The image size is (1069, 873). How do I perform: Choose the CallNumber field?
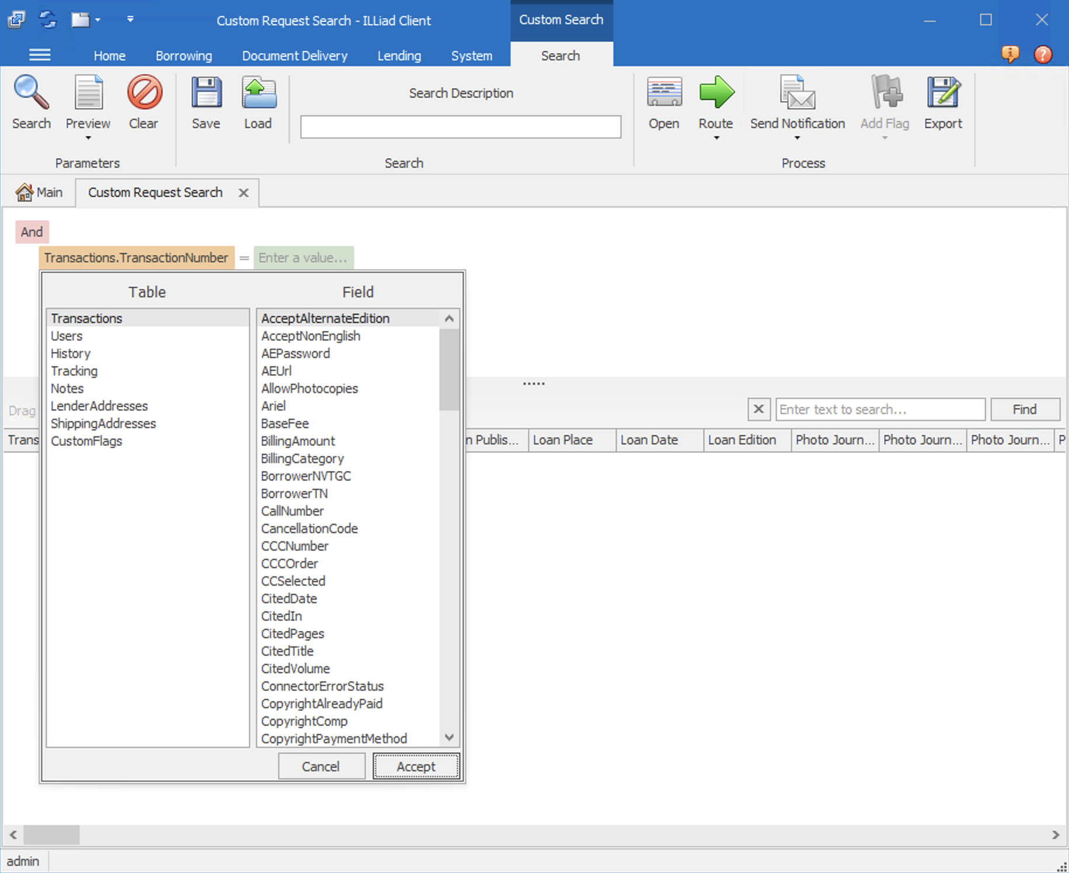[x=292, y=511]
